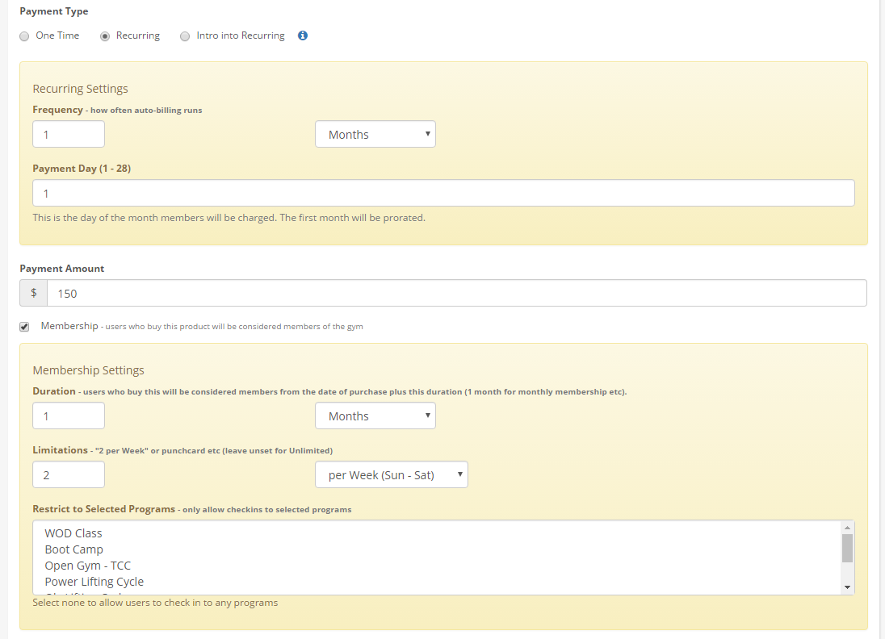Click the programs list scroll down arrow
The image size is (885, 639).
(847, 587)
